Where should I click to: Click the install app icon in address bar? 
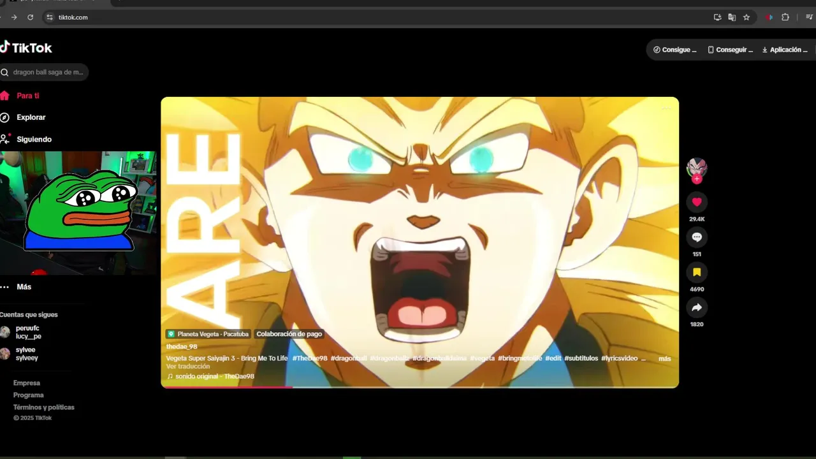click(x=717, y=17)
